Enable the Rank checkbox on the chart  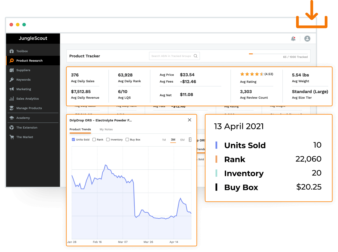click(x=94, y=139)
